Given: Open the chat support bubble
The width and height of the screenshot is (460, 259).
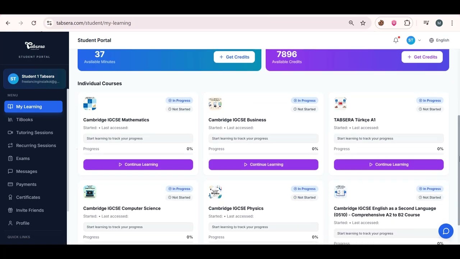Looking at the screenshot, I should tap(446, 231).
